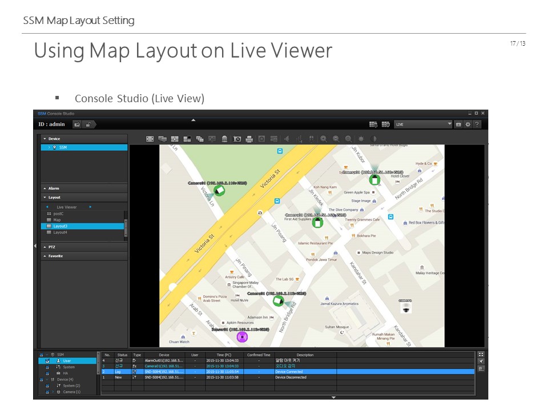
Task: Click the white dome camera icon on map
Action: pos(406,308)
